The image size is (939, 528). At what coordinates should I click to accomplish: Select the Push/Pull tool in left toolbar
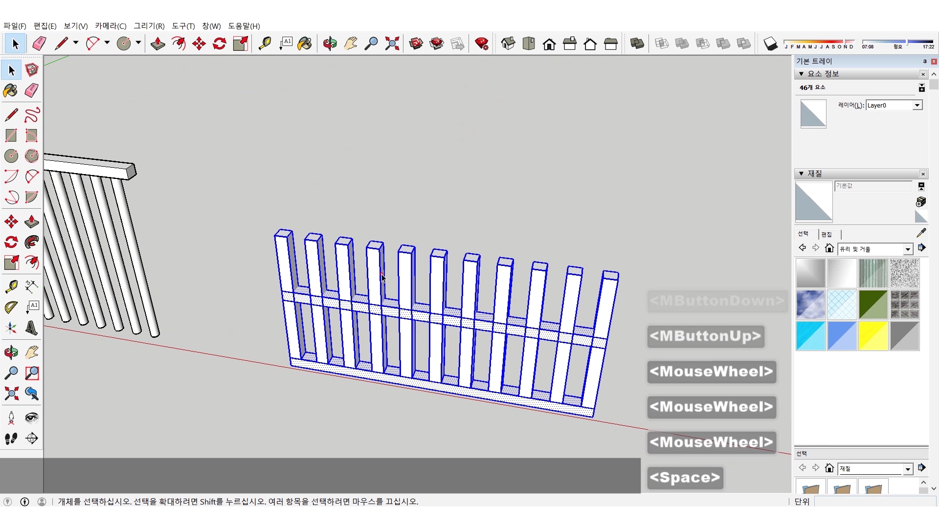[32, 221]
